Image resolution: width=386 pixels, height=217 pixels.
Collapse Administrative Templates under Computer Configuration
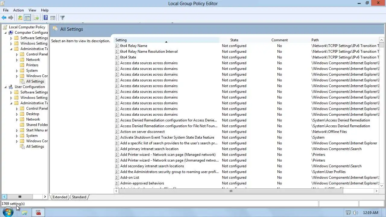coord(11,49)
